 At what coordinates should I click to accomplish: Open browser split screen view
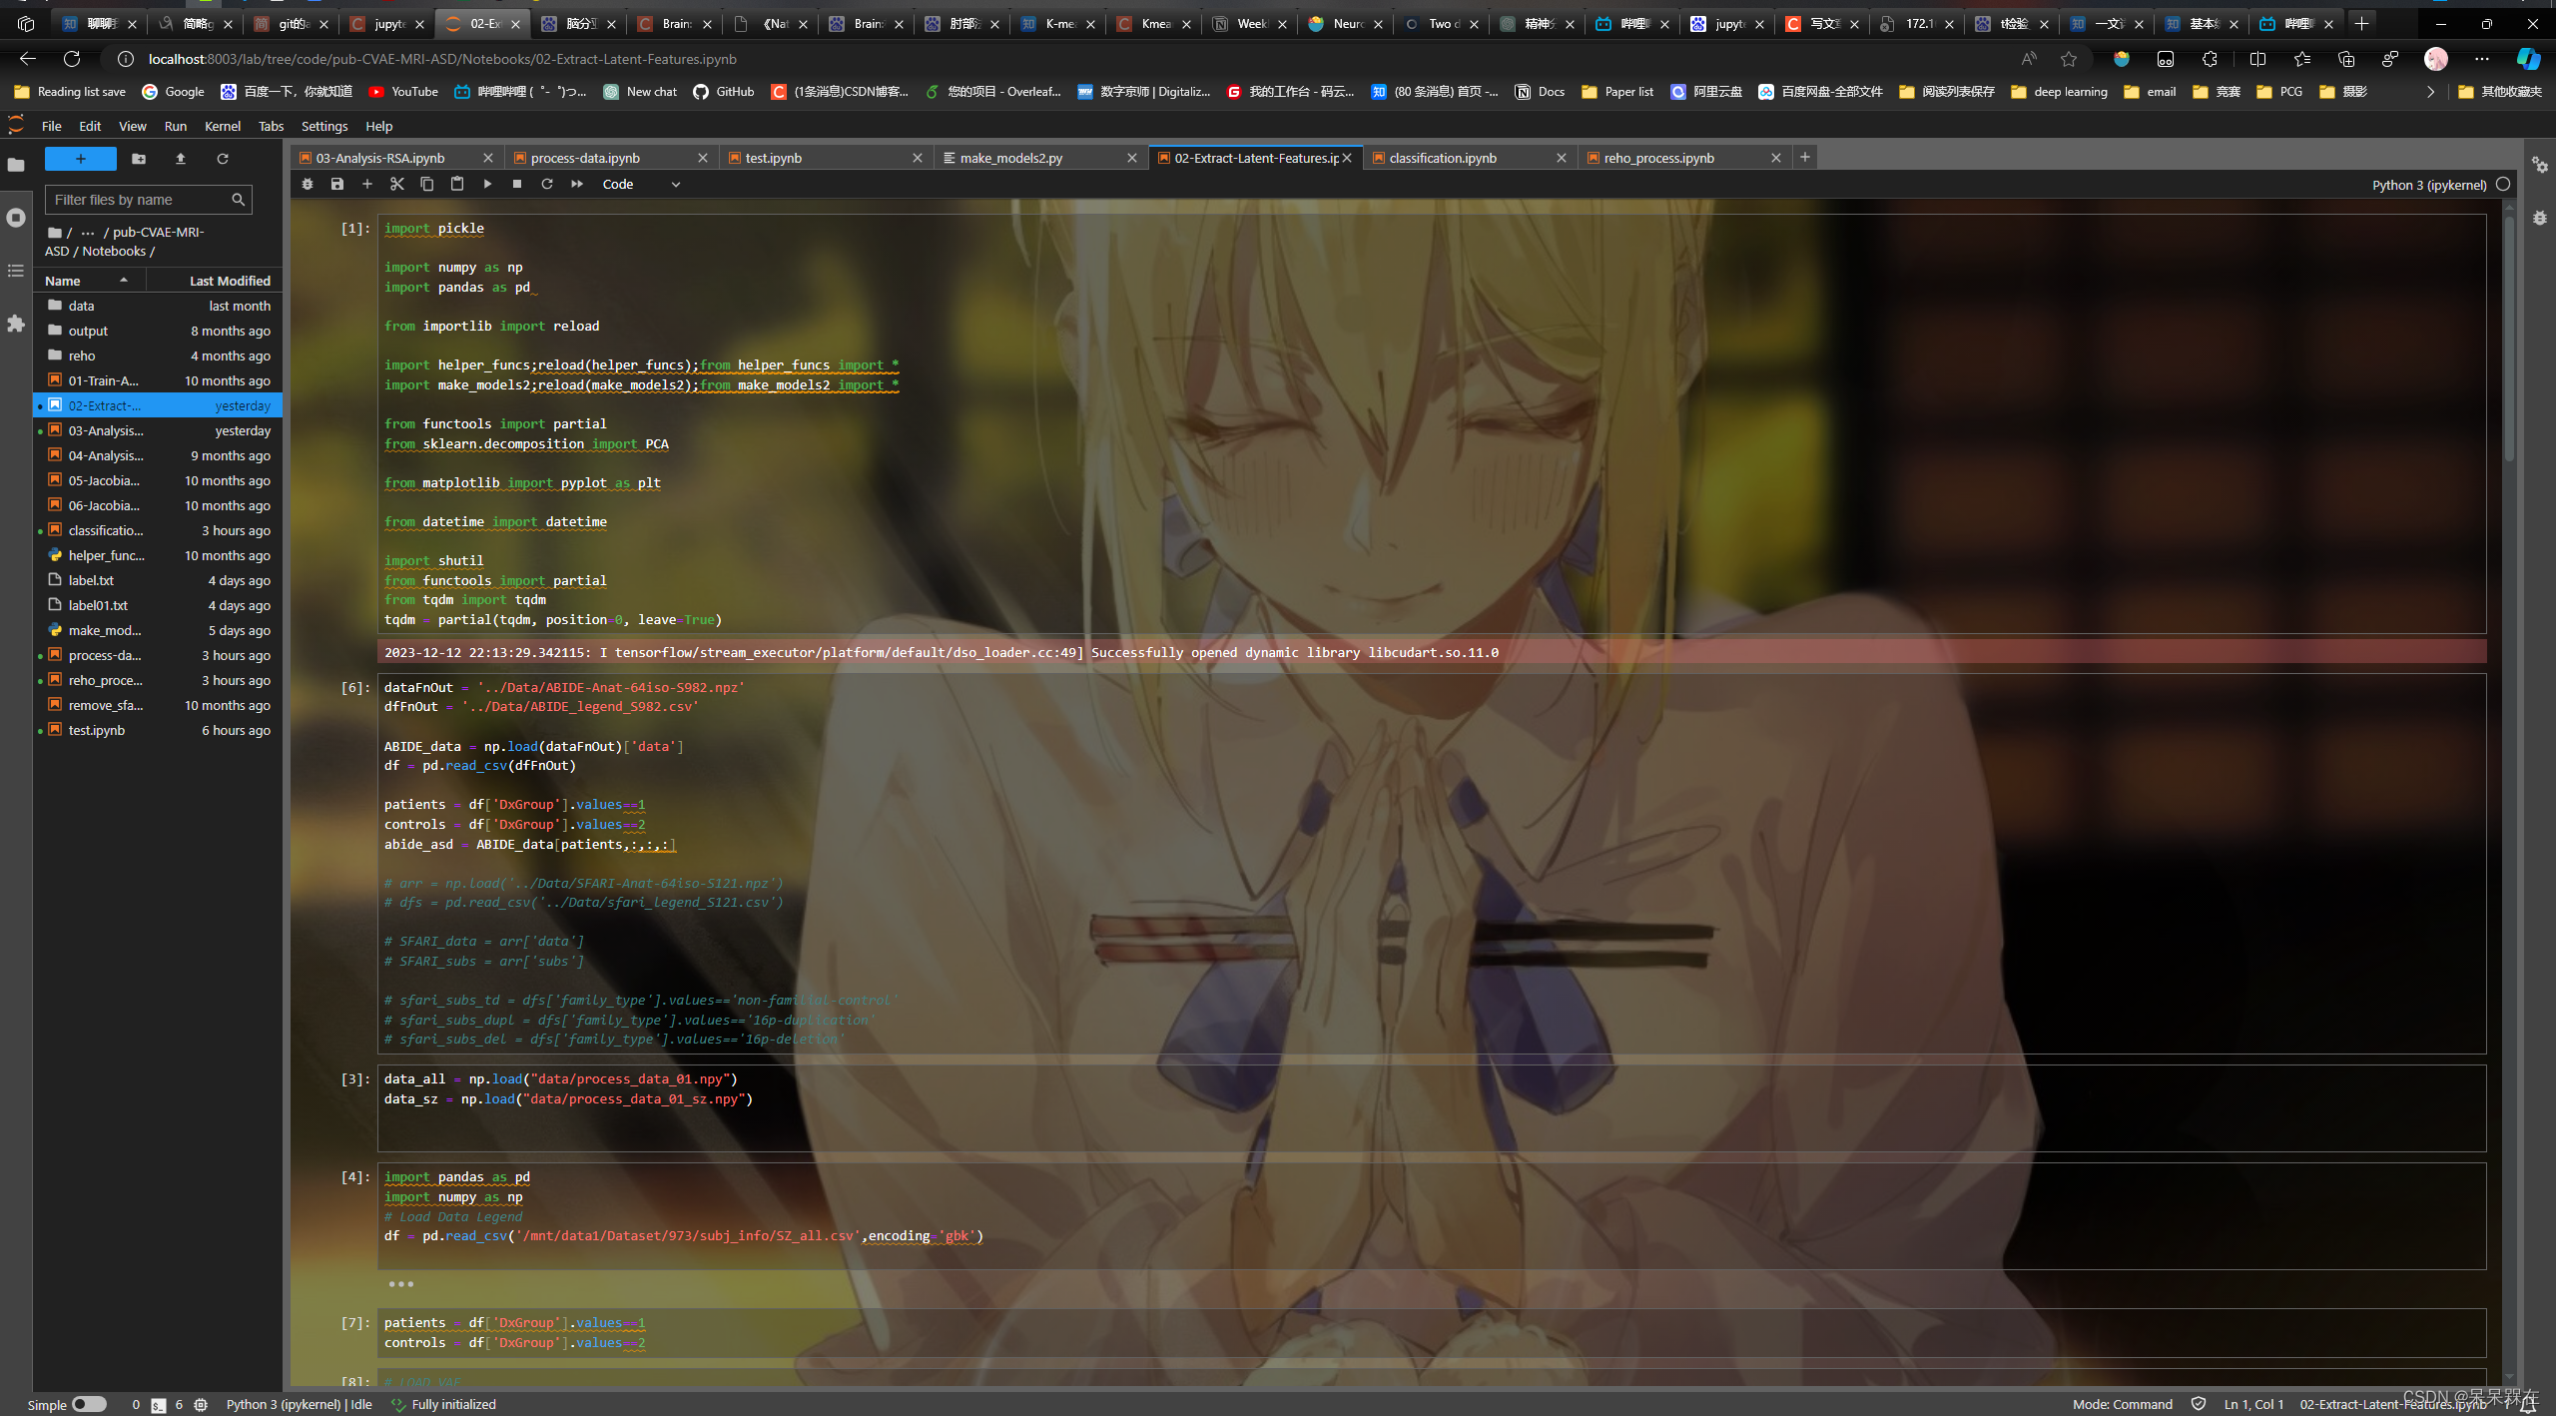point(2257,59)
